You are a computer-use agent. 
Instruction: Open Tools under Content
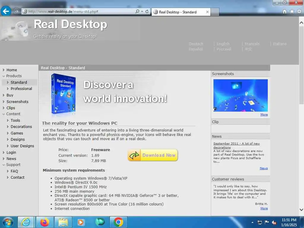pos(15,121)
